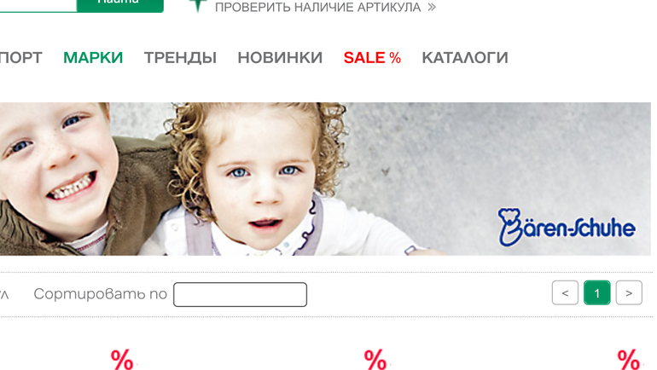Viewport: 657px width, 370px height.
Task: Go to the НОВИНКИ section
Action: coord(280,58)
